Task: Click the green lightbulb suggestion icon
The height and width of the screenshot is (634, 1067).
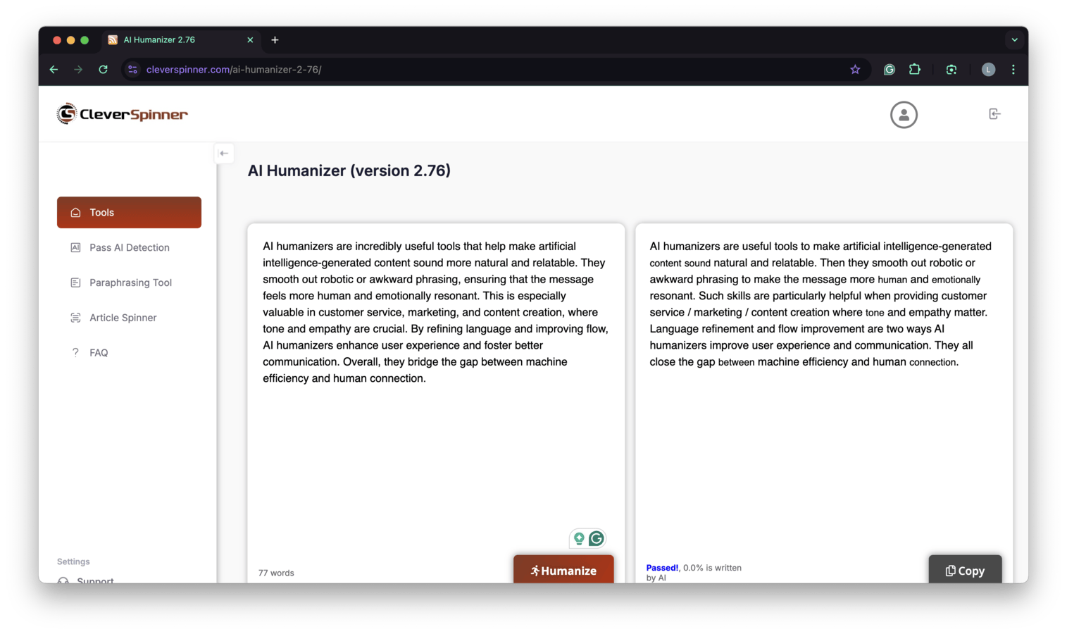Action: [x=579, y=538]
